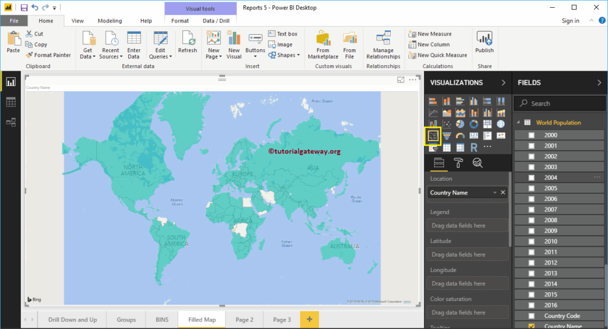This screenshot has width=608, height=329.
Task: Open the Shapes dropdown
Action: click(x=298, y=55)
